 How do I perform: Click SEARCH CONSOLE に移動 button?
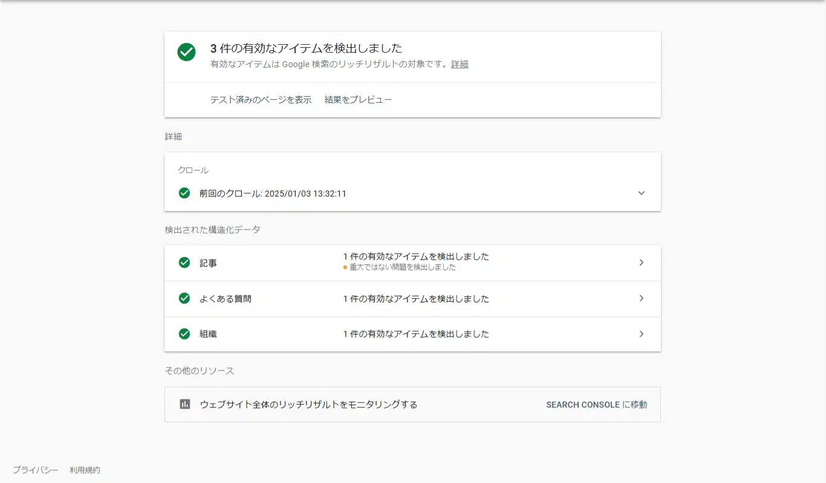click(x=596, y=404)
